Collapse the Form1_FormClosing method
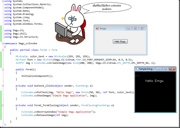Viewport: 180px width, 128px height. pyautogui.click(x=3, y=105)
